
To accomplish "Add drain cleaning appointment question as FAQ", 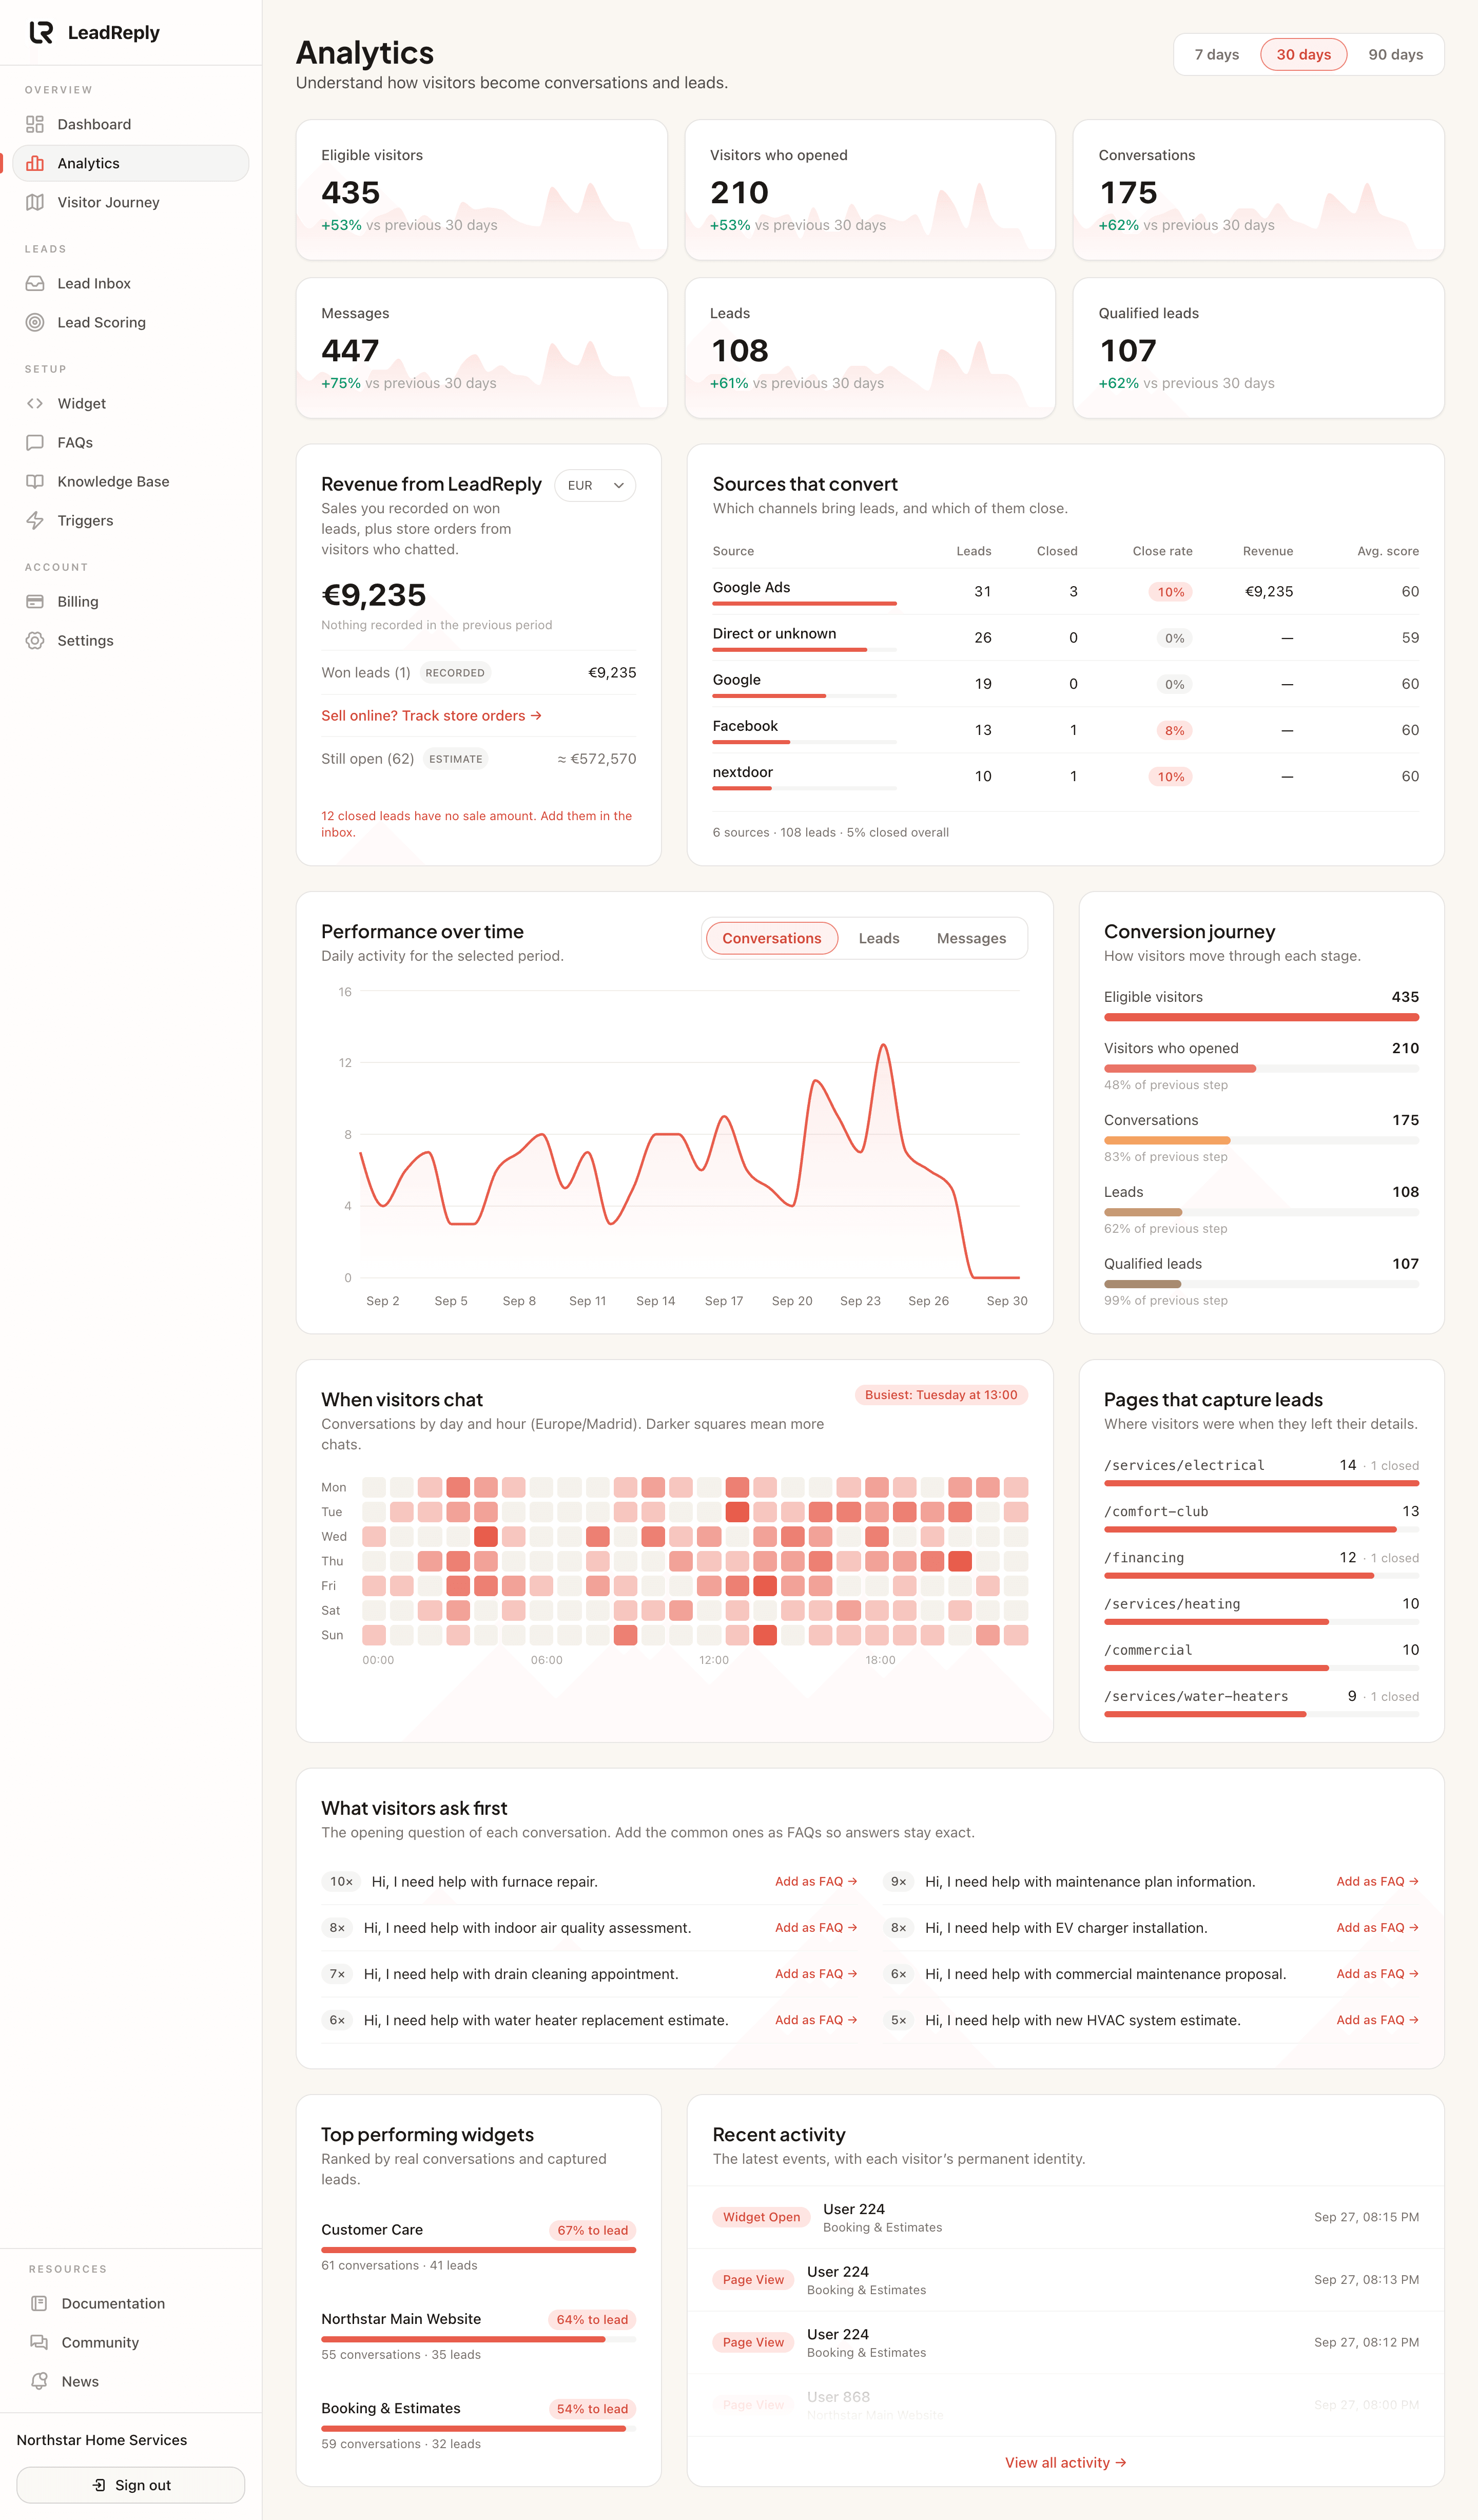I will pos(816,1973).
